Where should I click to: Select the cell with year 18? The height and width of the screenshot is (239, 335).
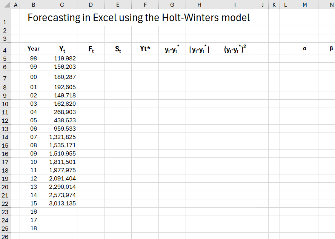[x=33, y=228]
